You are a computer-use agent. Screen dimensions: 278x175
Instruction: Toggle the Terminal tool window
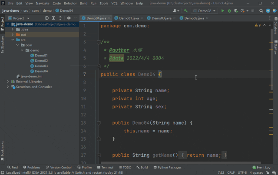[105, 167]
